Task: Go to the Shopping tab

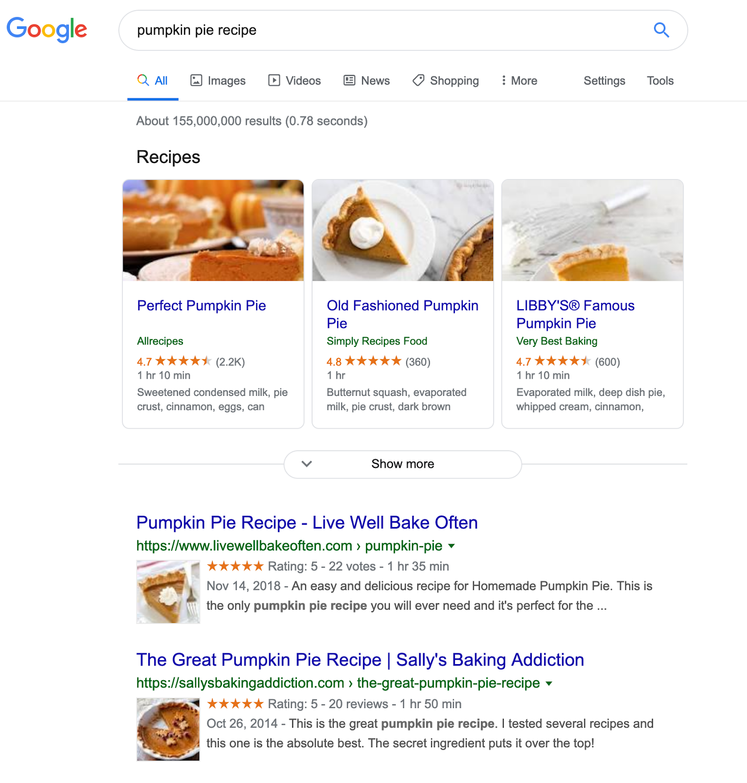Action: pos(446,81)
